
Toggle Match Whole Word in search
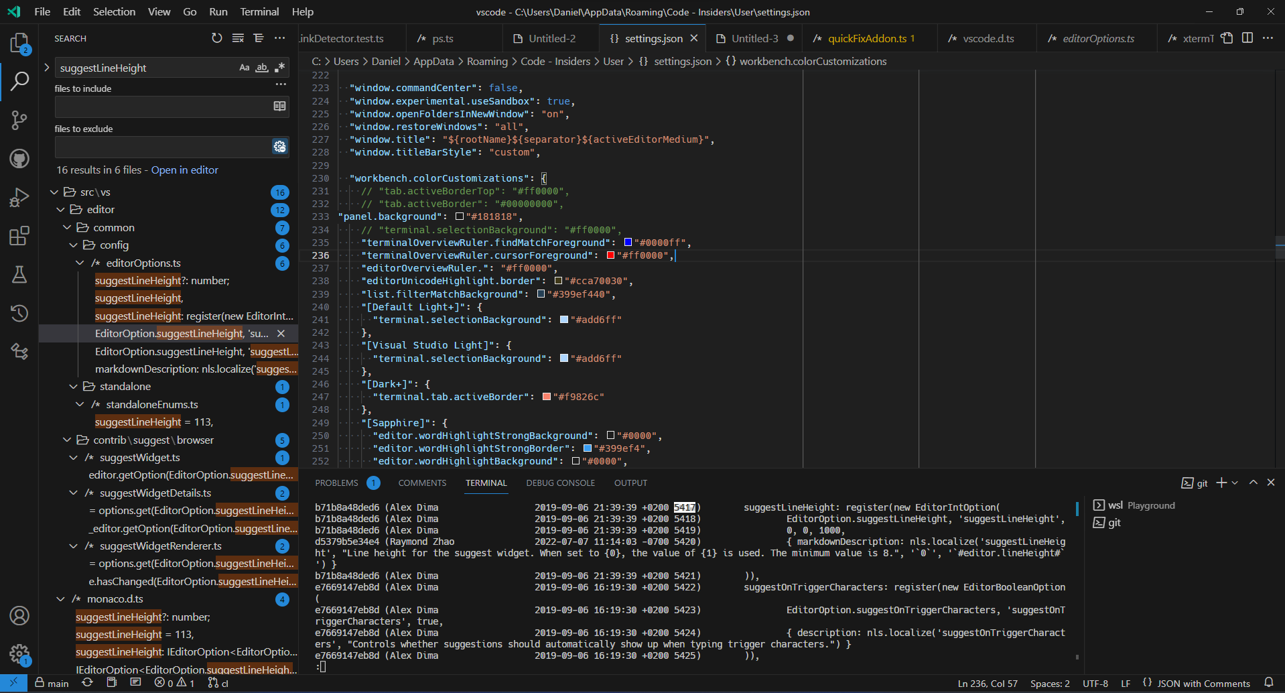point(262,67)
